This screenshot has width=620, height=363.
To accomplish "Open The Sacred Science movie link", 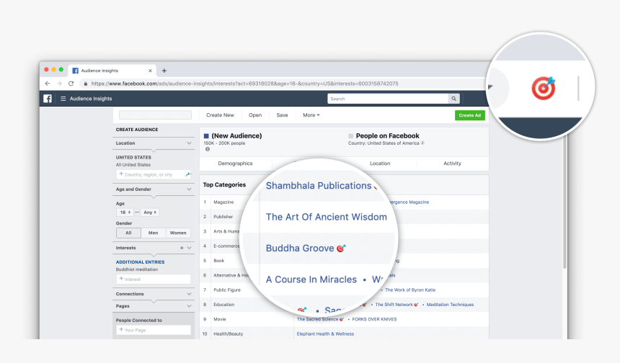I will coord(317,319).
